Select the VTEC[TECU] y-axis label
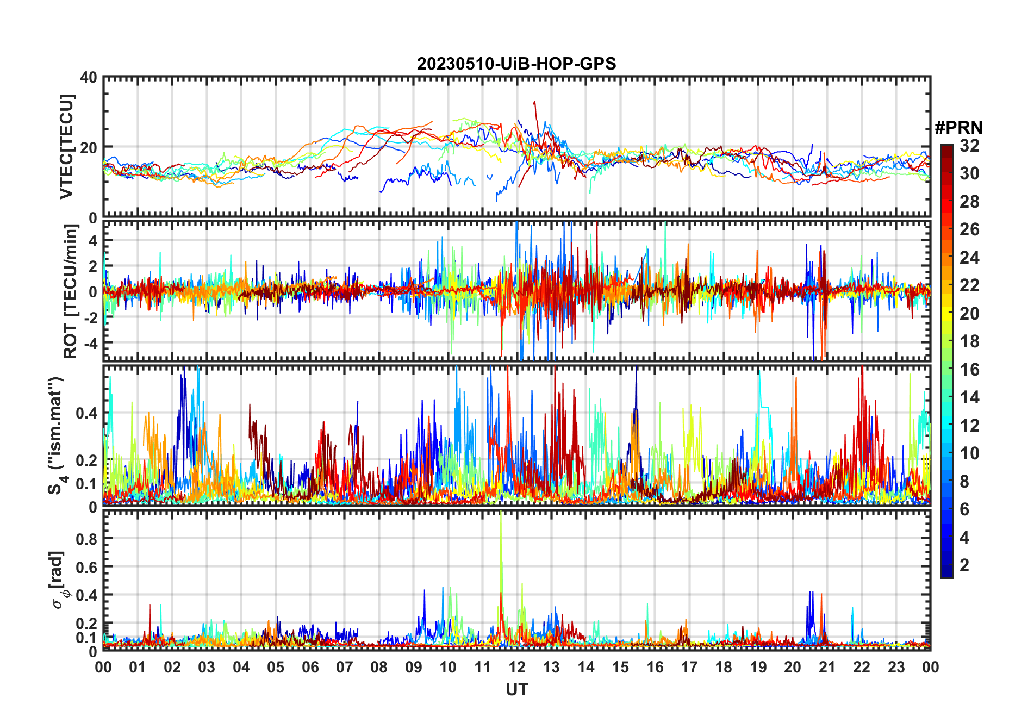1034x723 pixels. (x=66, y=147)
